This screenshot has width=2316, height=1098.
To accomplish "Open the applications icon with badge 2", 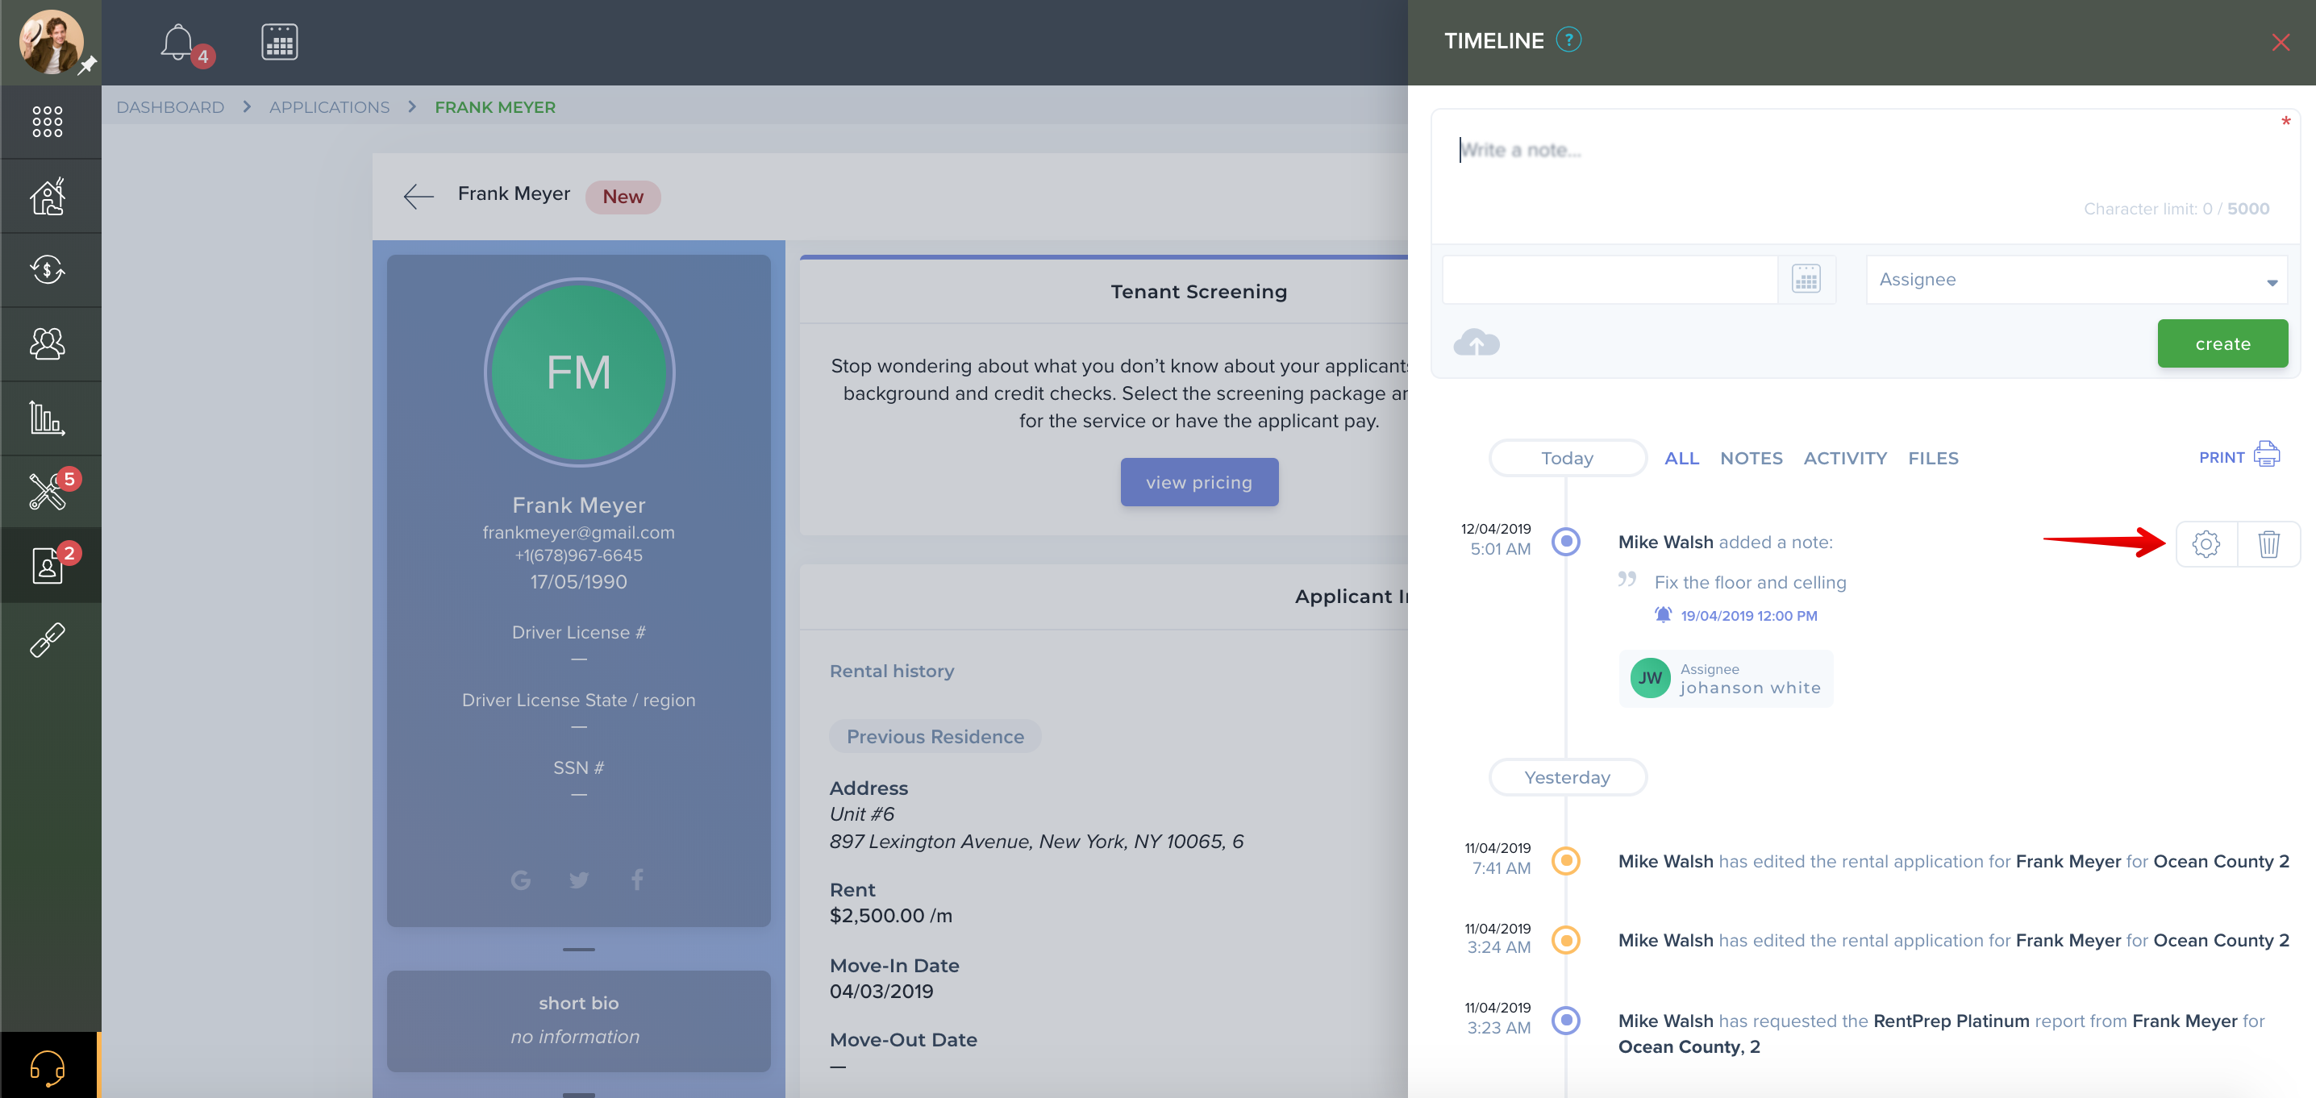I will [x=48, y=565].
